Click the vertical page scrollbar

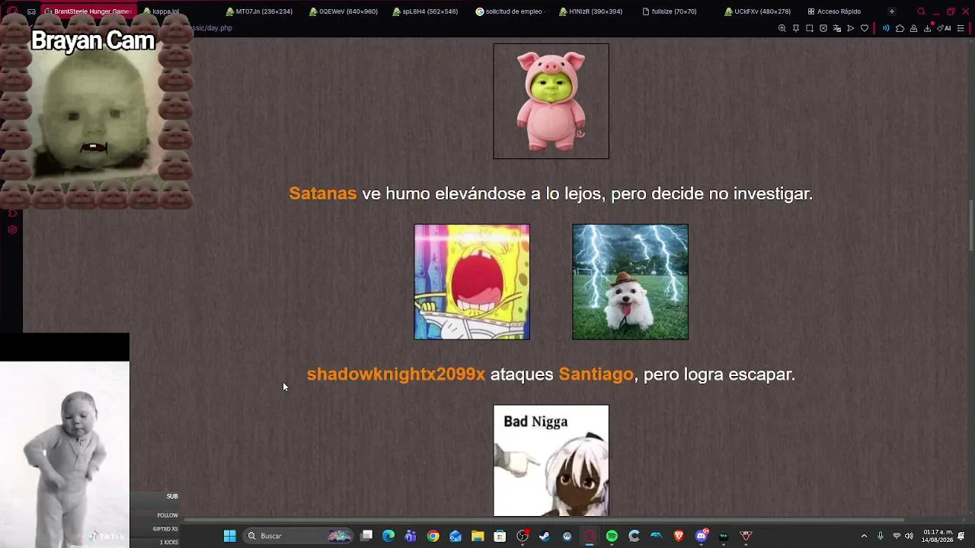970,225
